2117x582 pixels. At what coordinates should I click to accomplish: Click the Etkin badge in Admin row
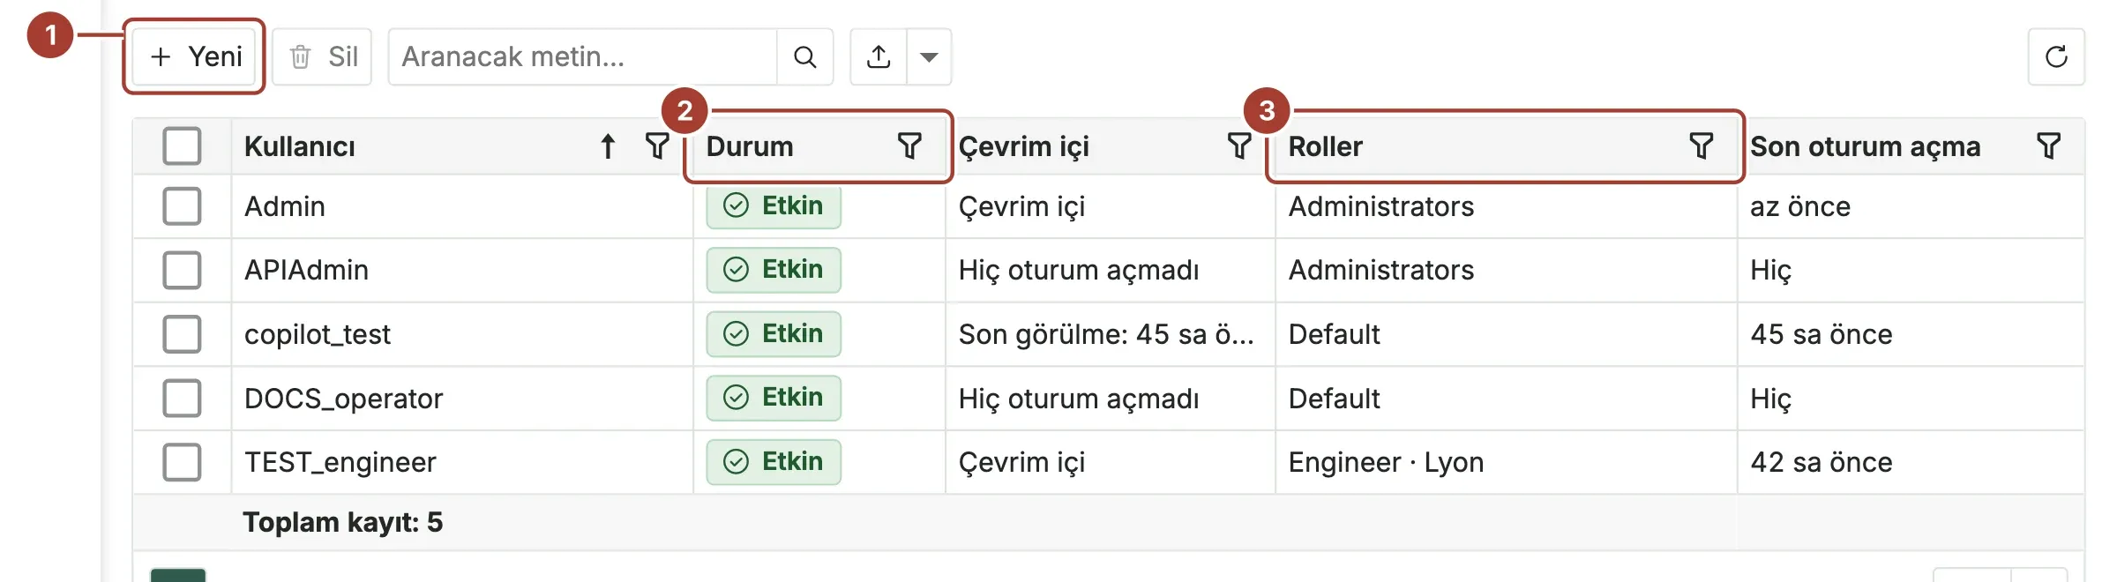pos(774,206)
